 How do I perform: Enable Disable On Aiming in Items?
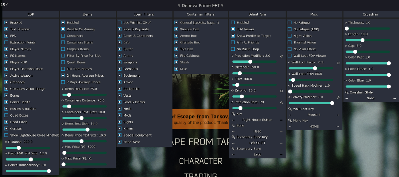coord(63,29)
